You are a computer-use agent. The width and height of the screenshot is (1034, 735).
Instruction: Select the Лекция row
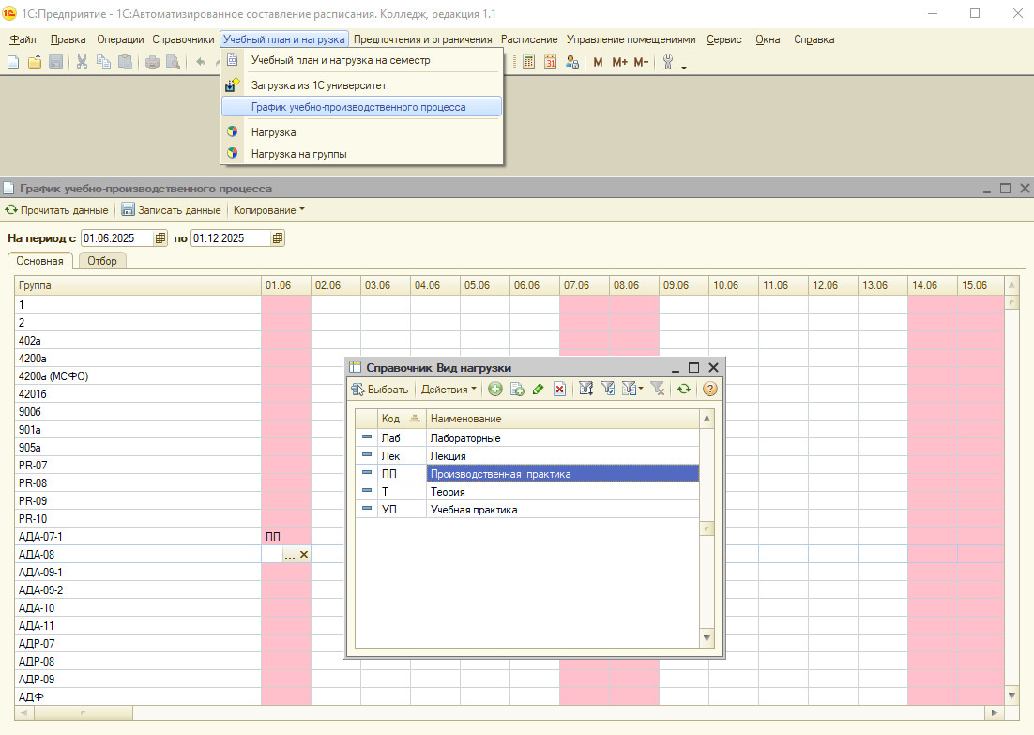click(x=527, y=456)
